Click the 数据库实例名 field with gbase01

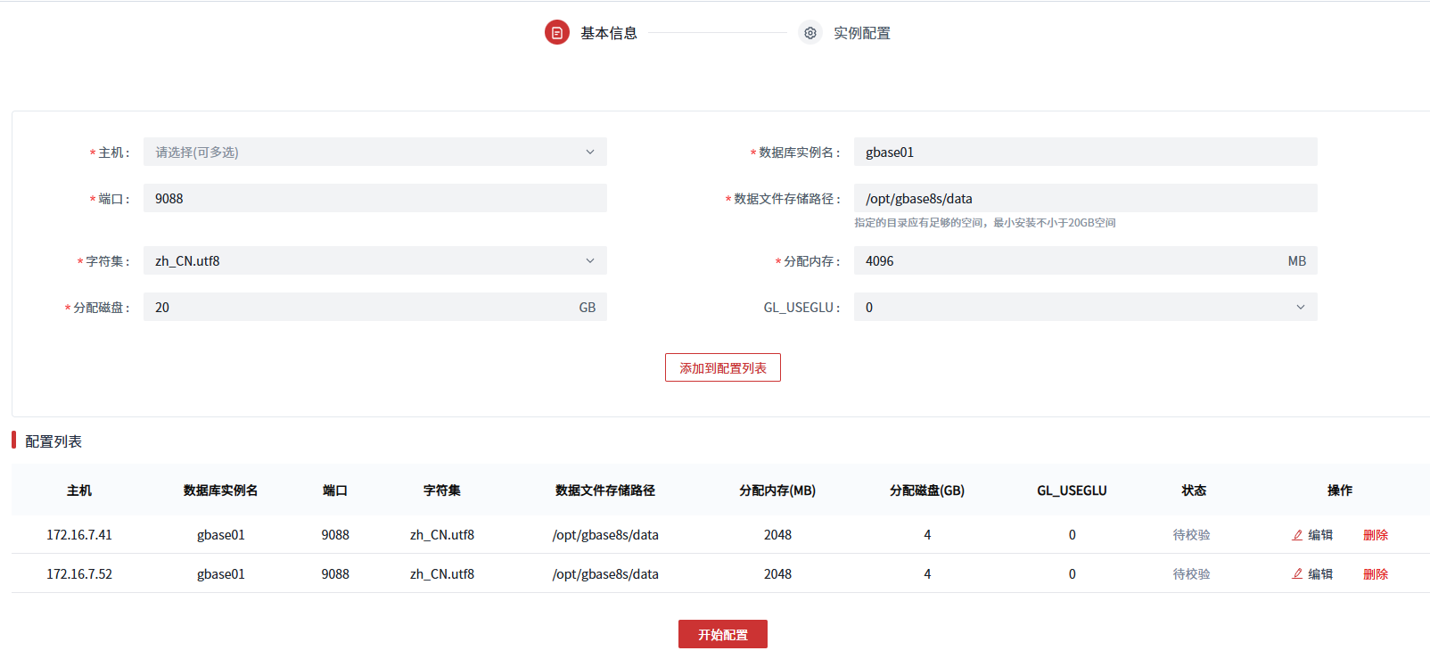coord(1084,152)
